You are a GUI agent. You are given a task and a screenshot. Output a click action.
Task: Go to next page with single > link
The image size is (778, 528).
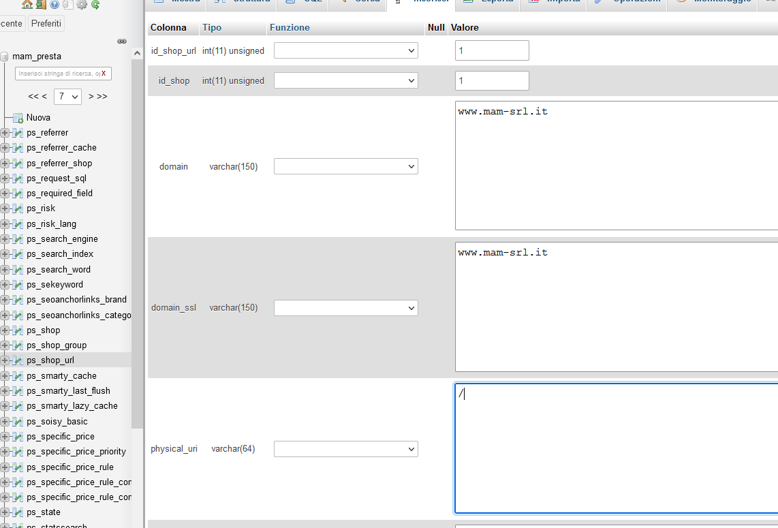point(91,96)
